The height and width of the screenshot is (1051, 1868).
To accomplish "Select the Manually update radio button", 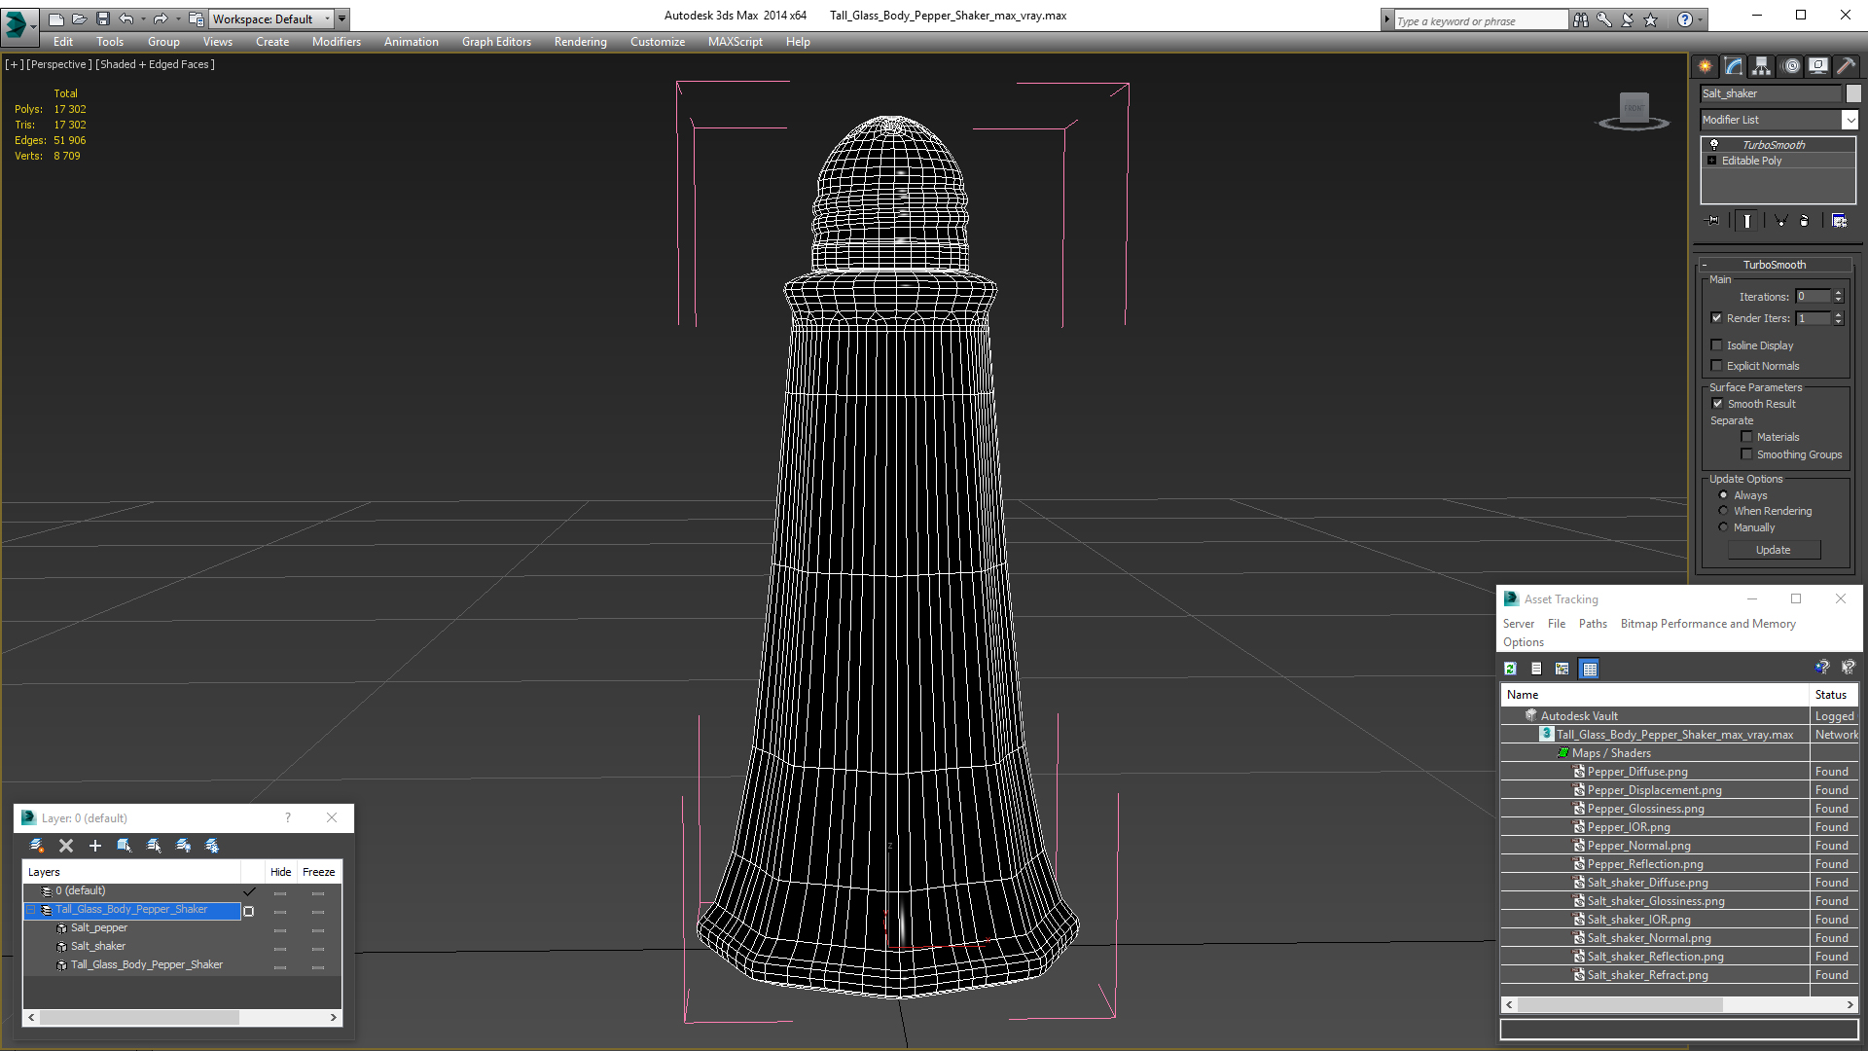I will [x=1723, y=527].
